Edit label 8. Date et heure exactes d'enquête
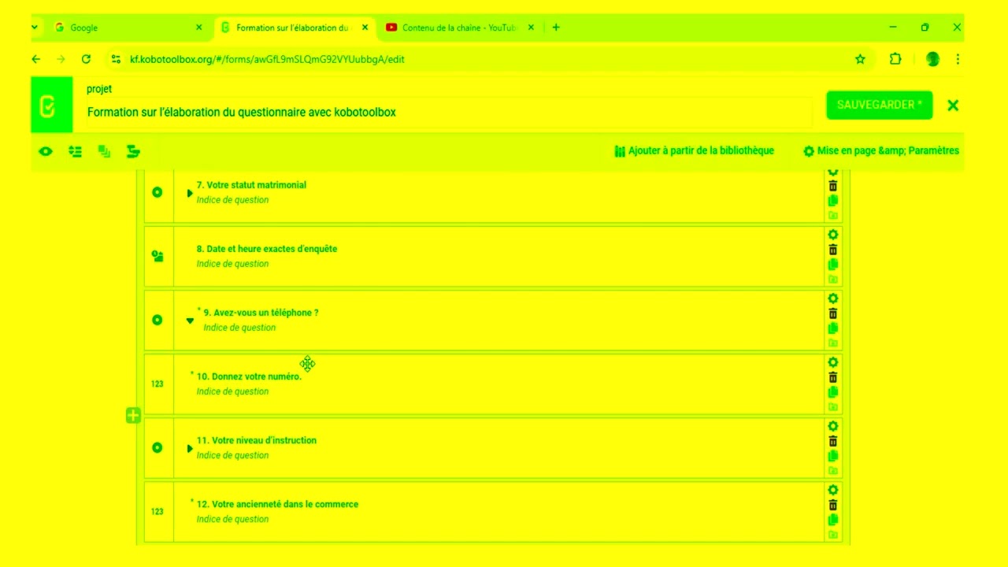The height and width of the screenshot is (567, 1008). tap(267, 249)
